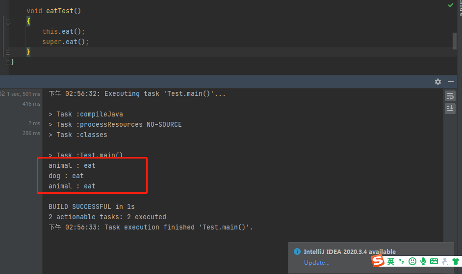The width and height of the screenshot is (462, 274).
Task: Toggle the 英 English/Chinese input mode
Action: tap(391, 261)
